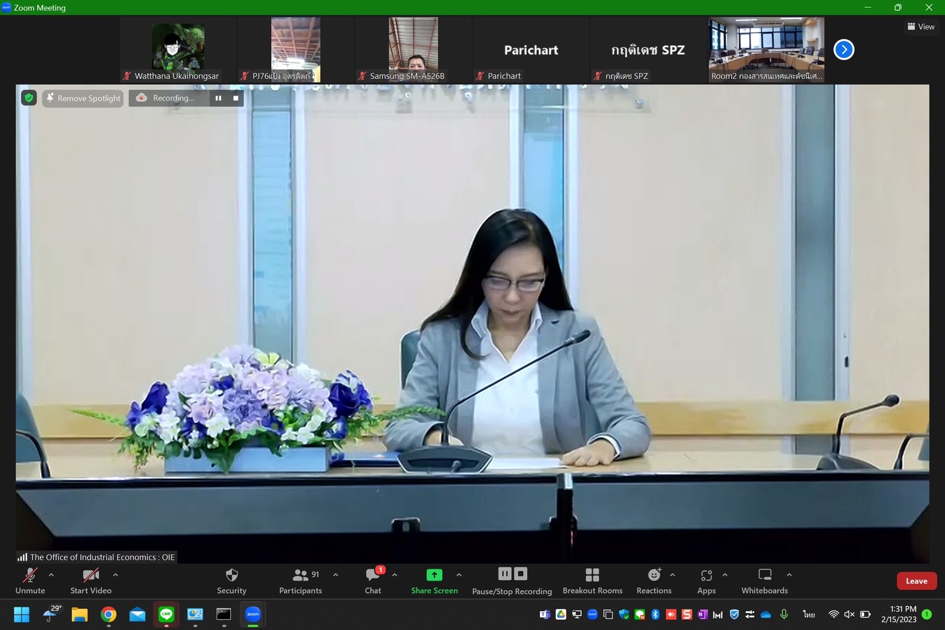This screenshot has height=630, width=945.
Task: Click the green Share Screen icon
Action: click(x=434, y=575)
